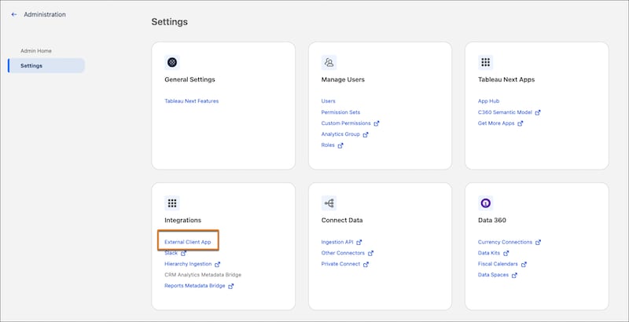Image resolution: width=629 pixels, height=322 pixels.
Task: Click the Manage Users card title
Action: click(x=343, y=79)
